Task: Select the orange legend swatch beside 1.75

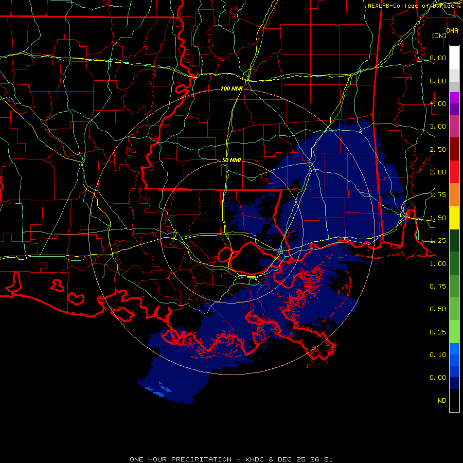Action: pyautogui.click(x=454, y=195)
